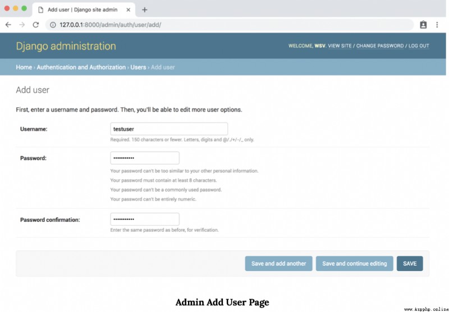The image size is (449, 312).
Task: Click the Save and add another button
Action: click(x=278, y=264)
